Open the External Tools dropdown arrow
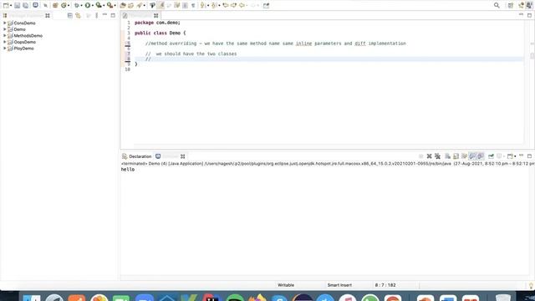535x301 pixels. tap(115, 6)
